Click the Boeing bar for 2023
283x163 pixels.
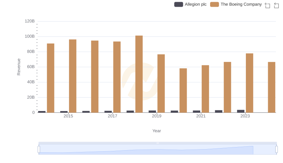pyautogui.click(x=249, y=83)
